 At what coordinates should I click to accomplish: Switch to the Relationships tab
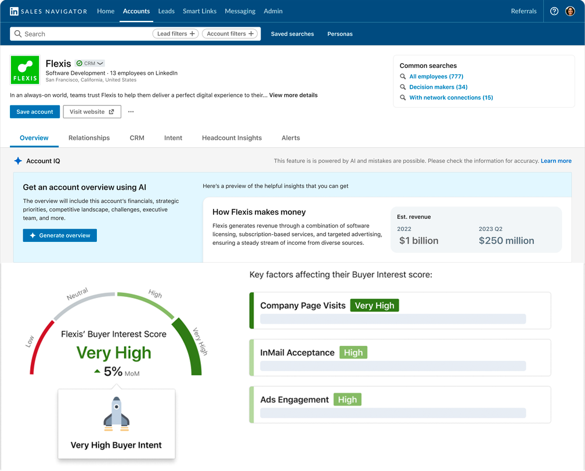click(89, 138)
